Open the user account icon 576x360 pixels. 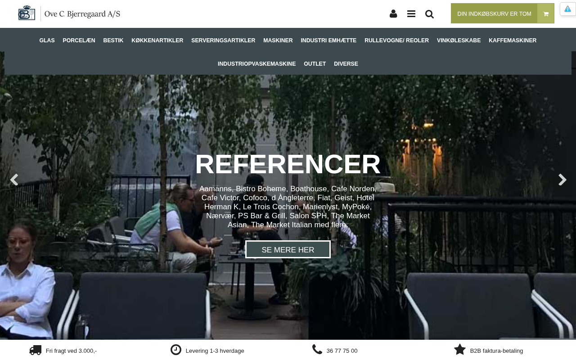click(393, 14)
